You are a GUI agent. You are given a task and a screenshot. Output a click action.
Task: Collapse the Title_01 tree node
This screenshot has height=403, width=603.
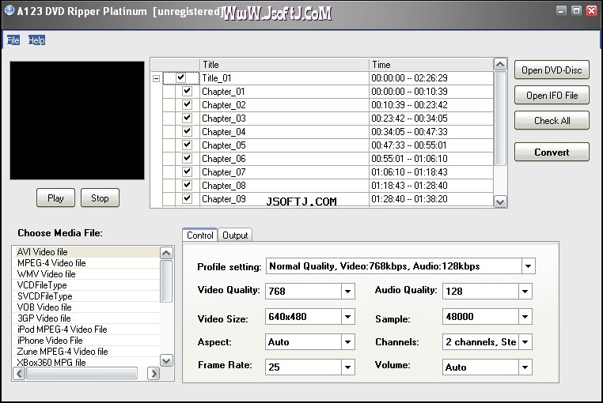pyautogui.click(x=156, y=78)
